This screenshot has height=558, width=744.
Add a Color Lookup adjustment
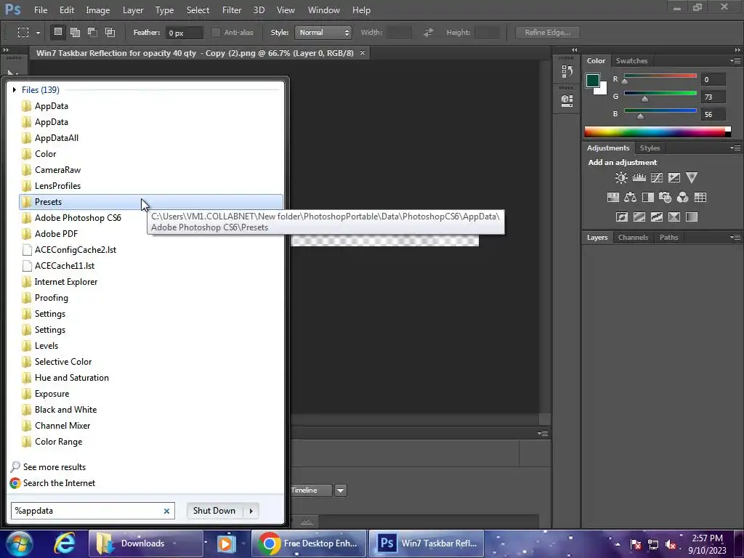(x=700, y=198)
